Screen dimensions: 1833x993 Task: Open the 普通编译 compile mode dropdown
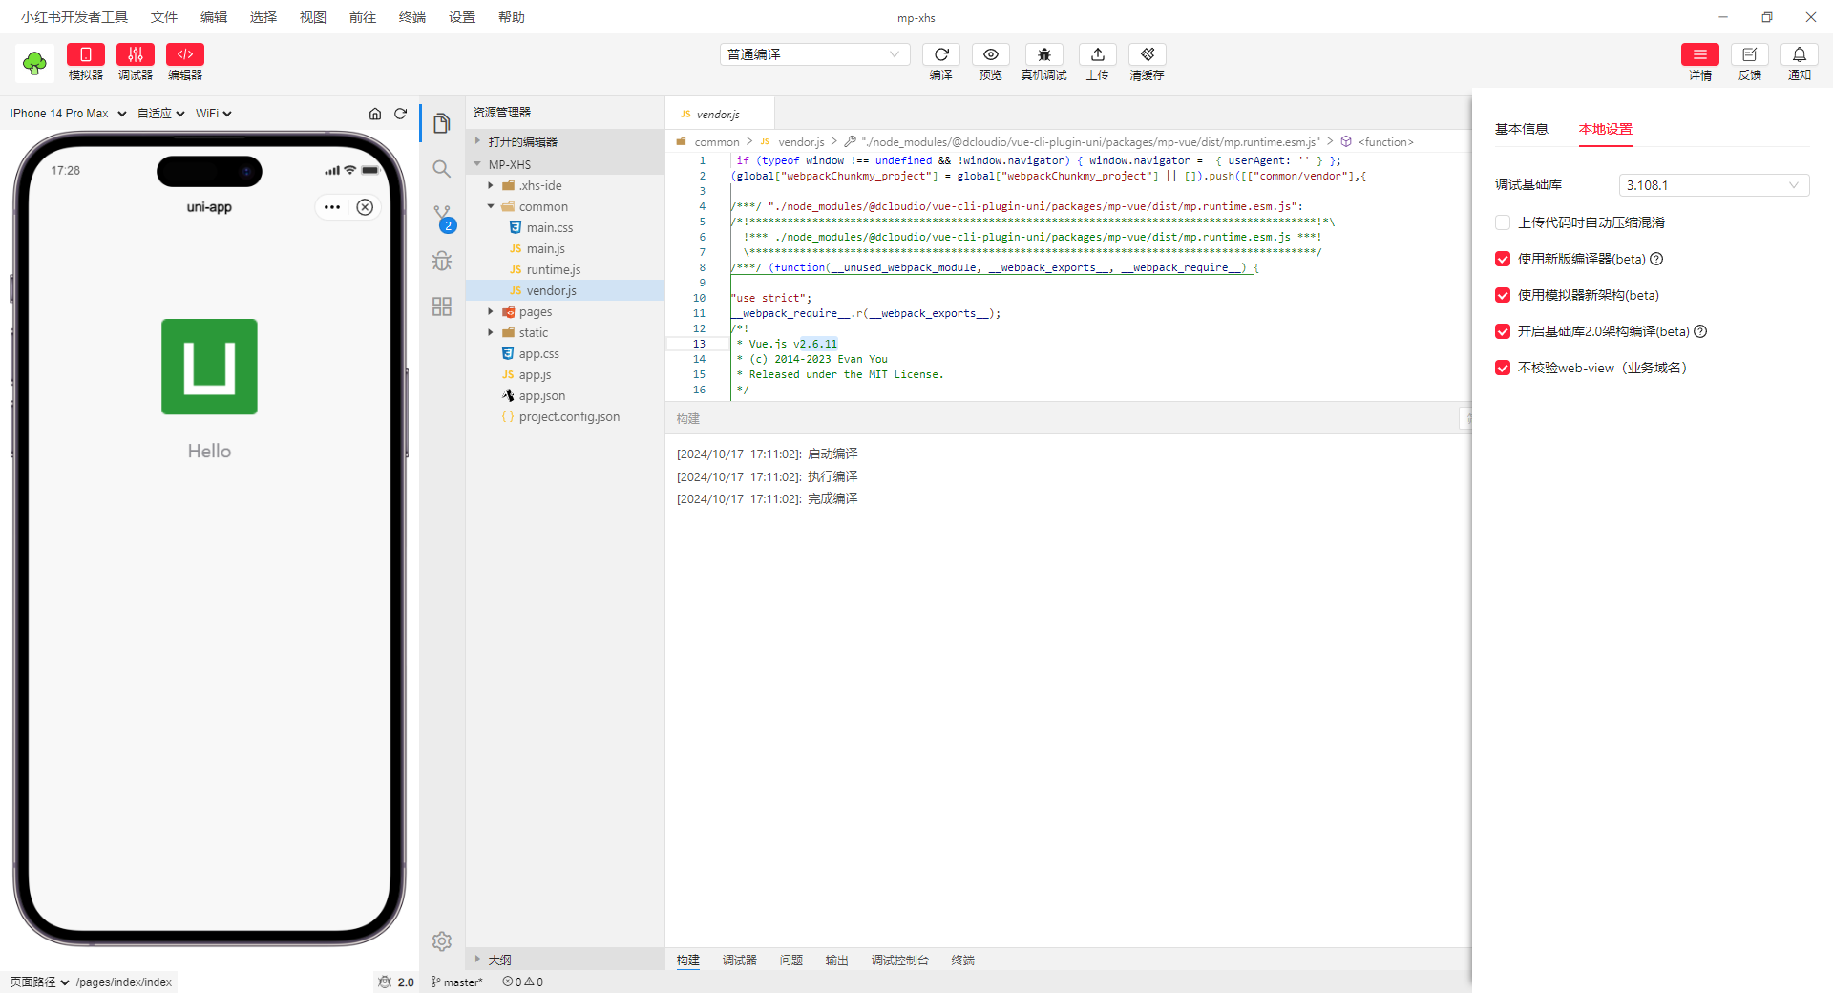(814, 54)
